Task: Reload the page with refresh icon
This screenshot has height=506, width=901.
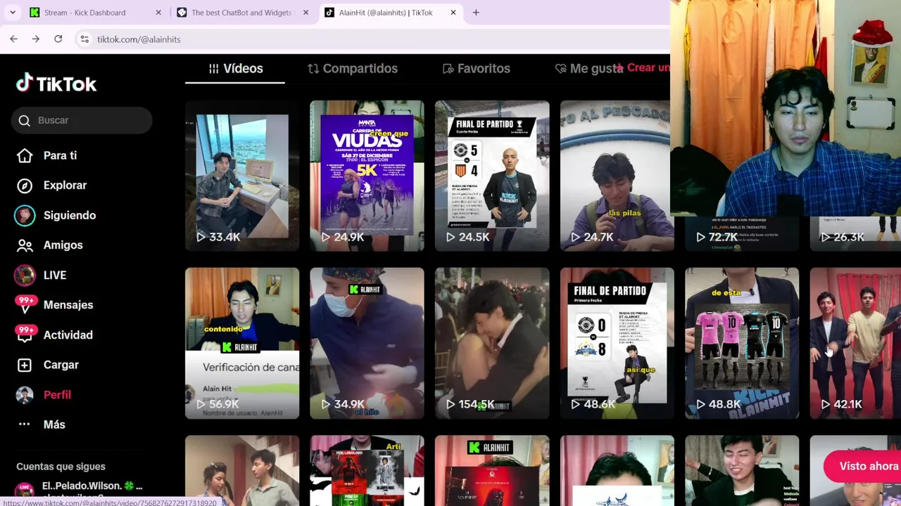Action: pos(58,39)
